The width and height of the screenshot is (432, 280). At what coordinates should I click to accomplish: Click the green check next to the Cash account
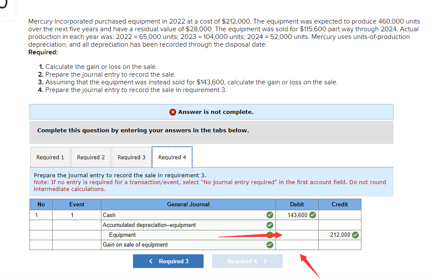tap(270, 215)
